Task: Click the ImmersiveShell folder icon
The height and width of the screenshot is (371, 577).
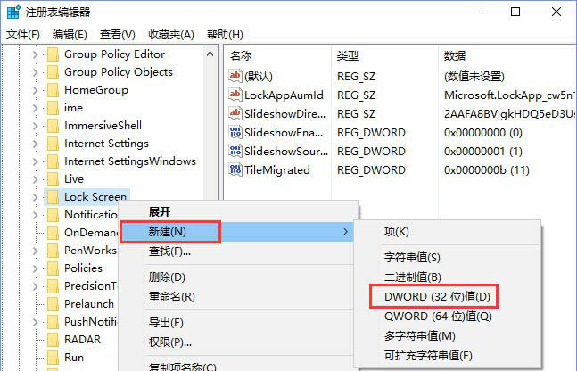Action: pyautogui.click(x=53, y=126)
